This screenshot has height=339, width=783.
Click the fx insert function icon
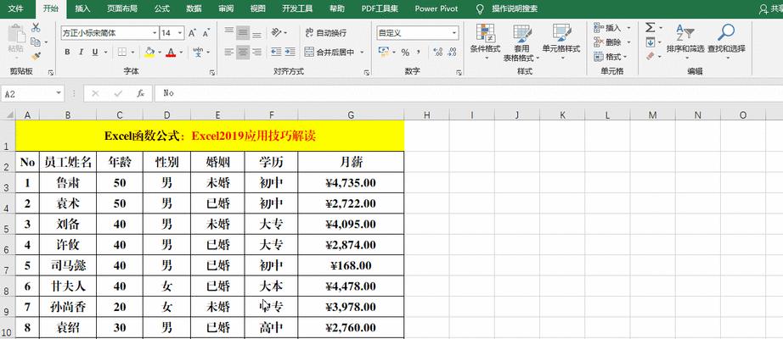141,93
